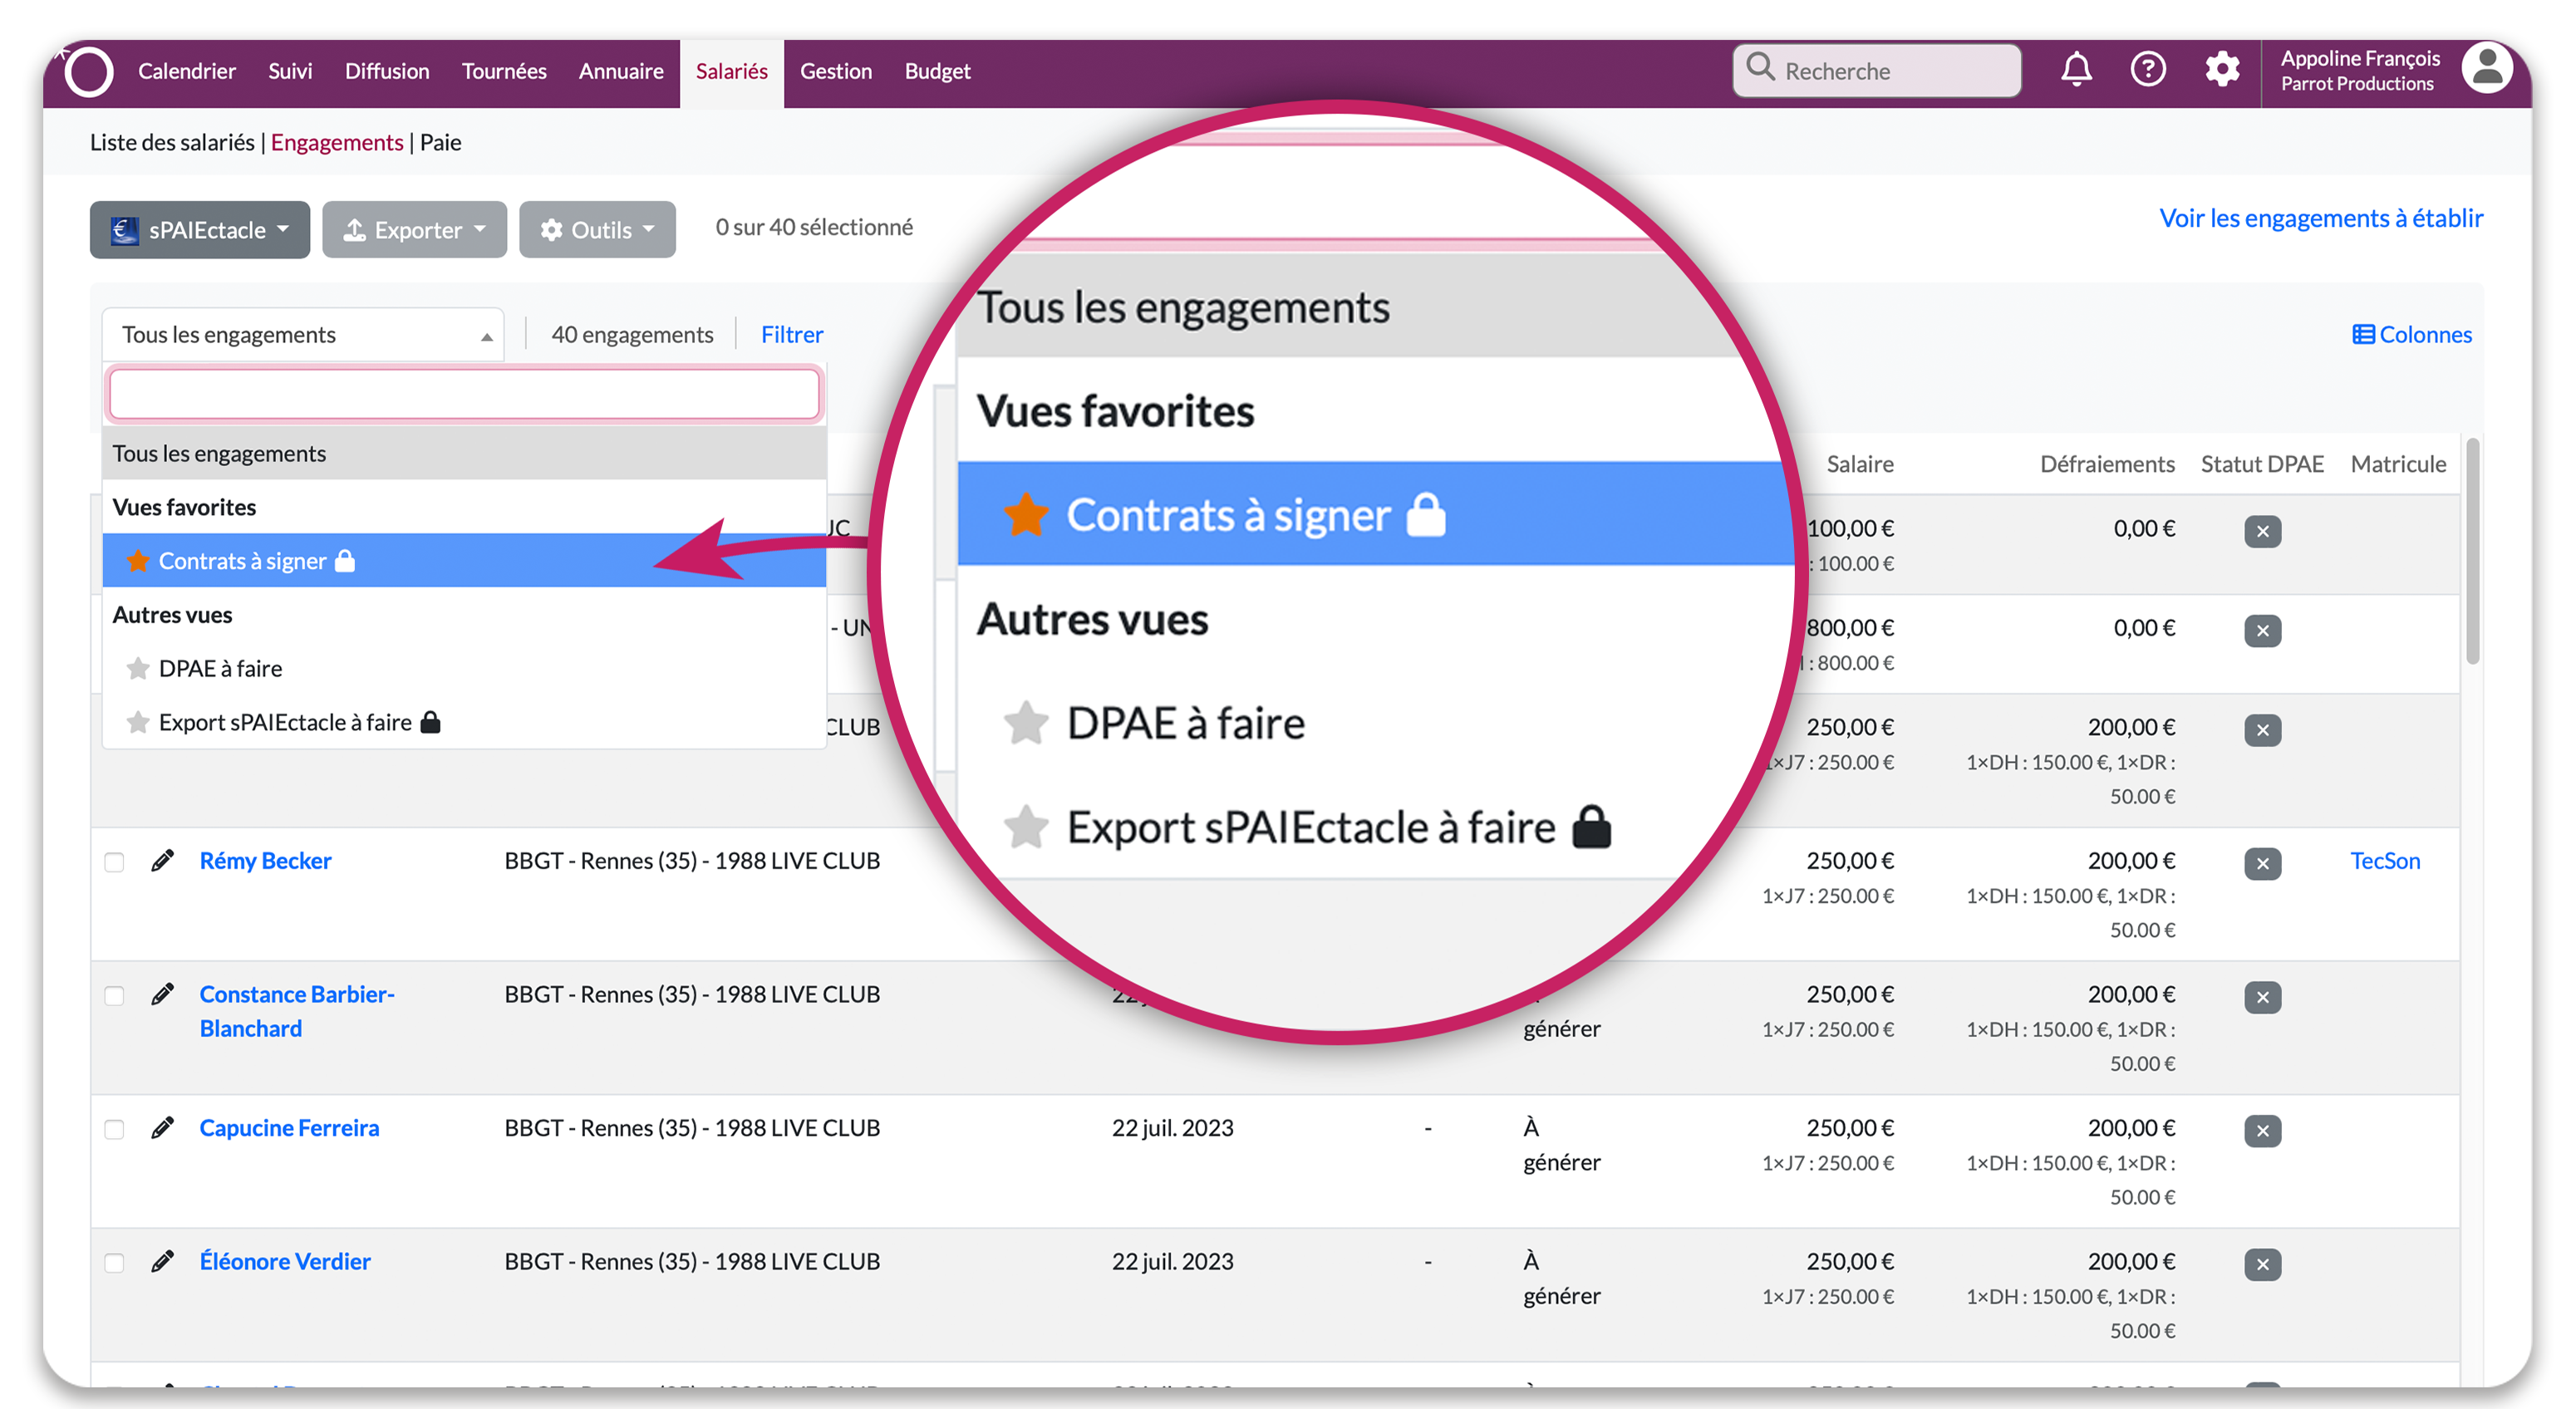The height and width of the screenshot is (1409, 2576).
Task: Click the lock icon on Export sPAIEctacle à faire
Action: 430,721
